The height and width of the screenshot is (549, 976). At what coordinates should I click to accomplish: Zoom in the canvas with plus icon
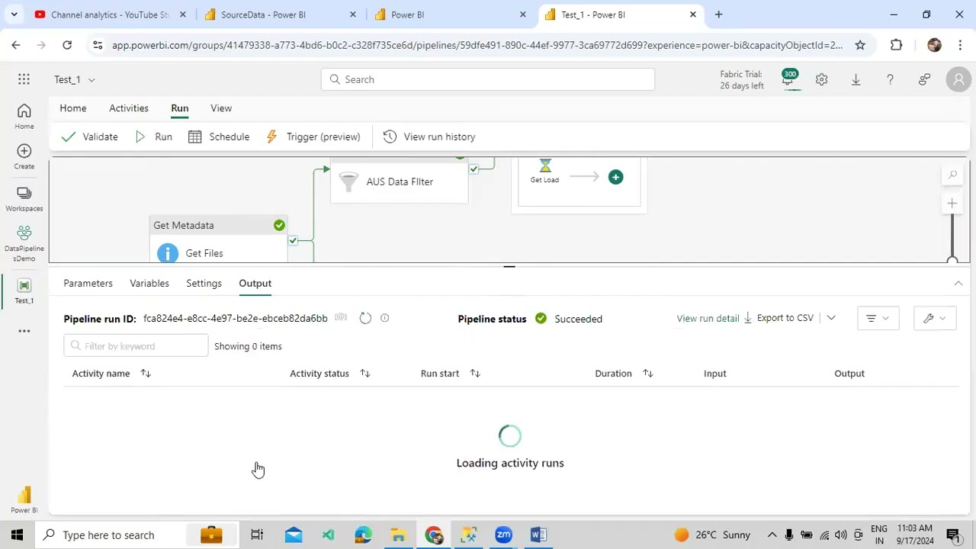[952, 203]
